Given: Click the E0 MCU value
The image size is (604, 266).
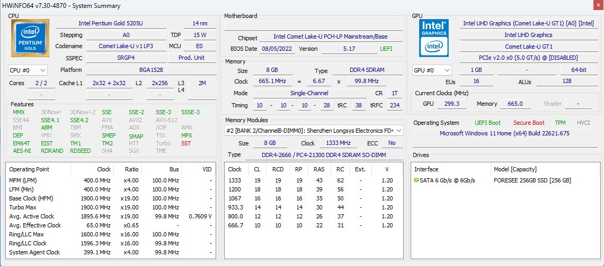Looking at the screenshot, I should (x=200, y=46).
